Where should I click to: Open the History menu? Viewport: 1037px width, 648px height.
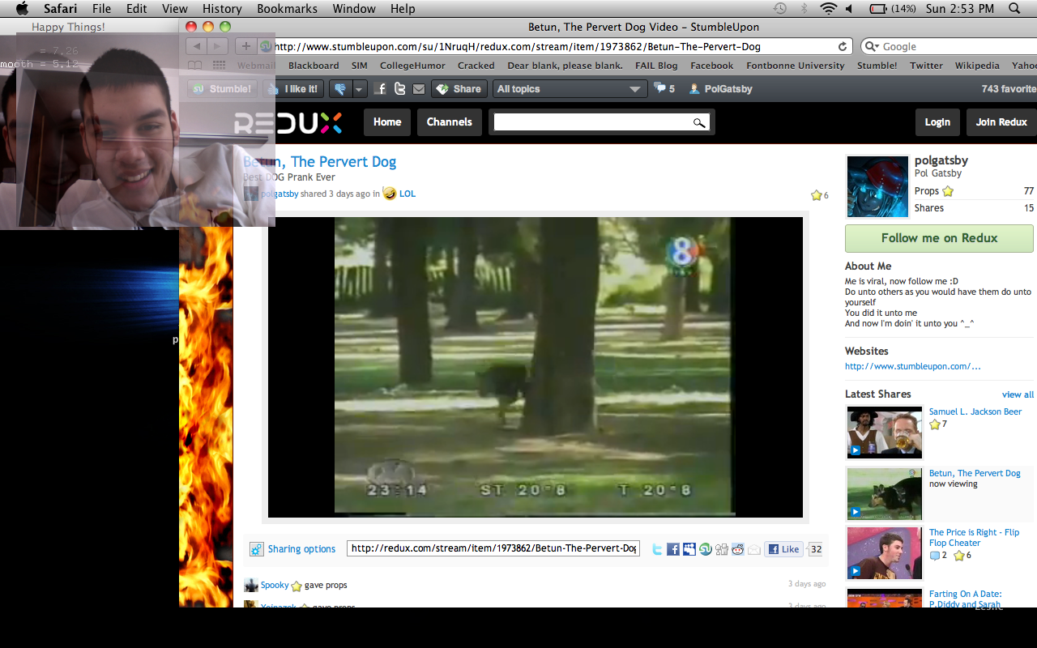[x=222, y=9]
